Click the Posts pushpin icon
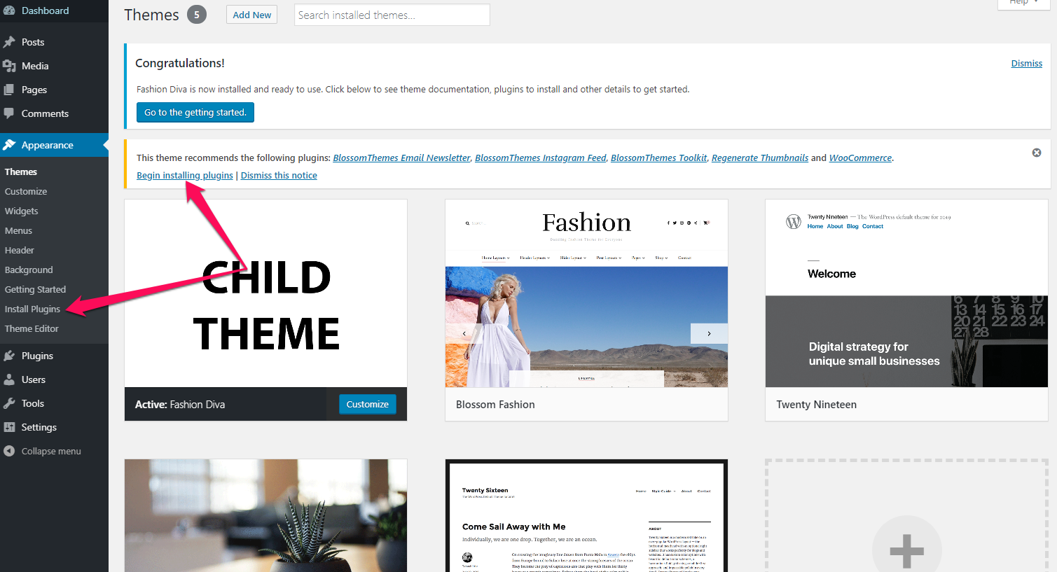Image resolution: width=1057 pixels, height=572 pixels. tap(9, 42)
